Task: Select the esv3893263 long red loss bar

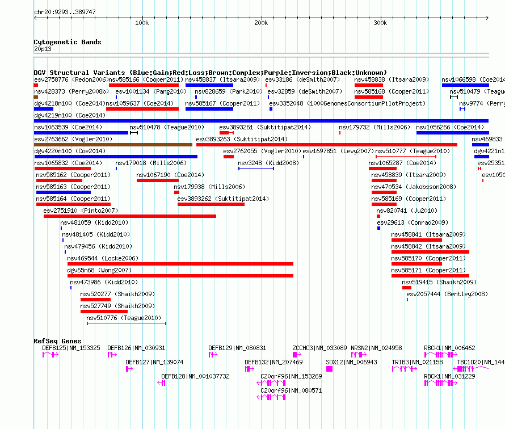Action: pyautogui.click(x=327, y=145)
